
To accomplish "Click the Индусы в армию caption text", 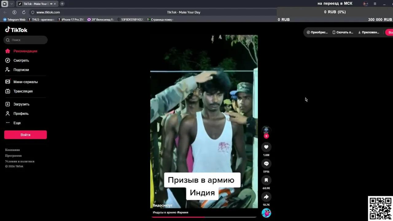I will point(165,212).
